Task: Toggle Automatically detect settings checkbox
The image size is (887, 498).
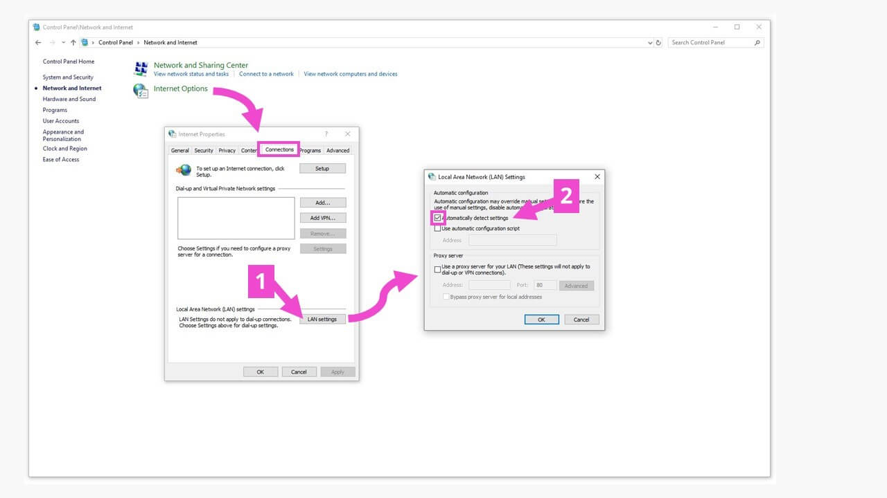Action: coord(437,218)
